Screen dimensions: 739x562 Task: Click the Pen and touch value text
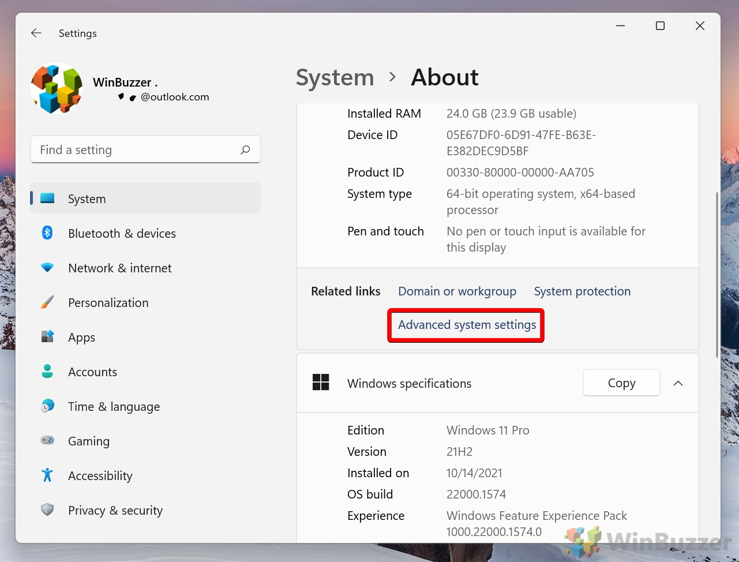(546, 239)
